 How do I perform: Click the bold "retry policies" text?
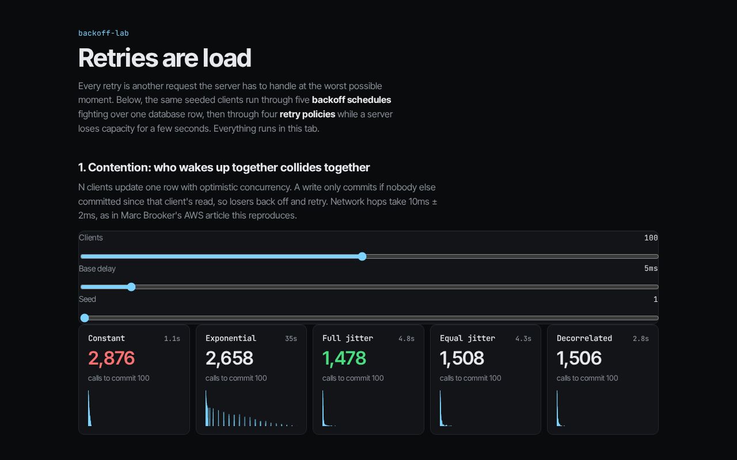307,114
